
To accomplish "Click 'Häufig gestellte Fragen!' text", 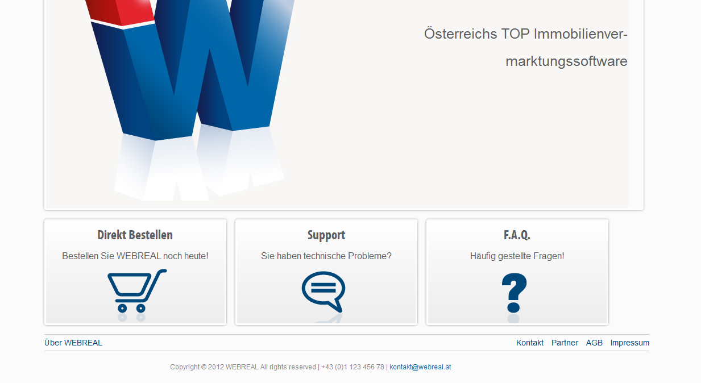I will (517, 256).
